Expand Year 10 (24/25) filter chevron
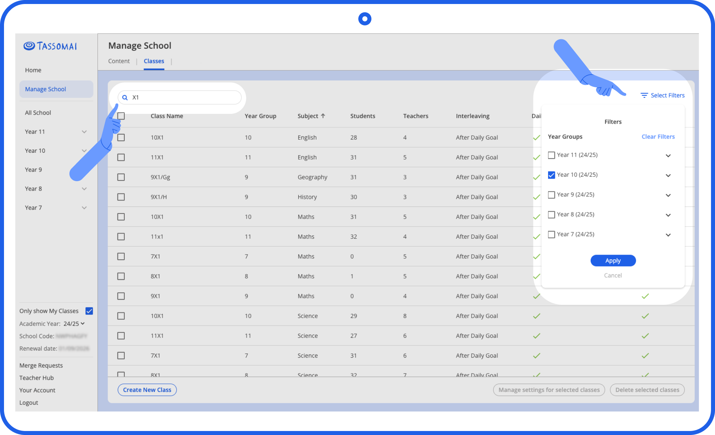715x435 pixels. pyautogui.click(x=668, y=175)
